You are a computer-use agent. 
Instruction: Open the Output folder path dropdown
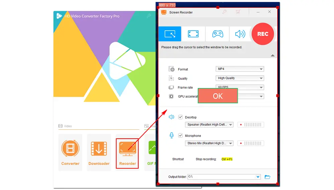point(258,177)
